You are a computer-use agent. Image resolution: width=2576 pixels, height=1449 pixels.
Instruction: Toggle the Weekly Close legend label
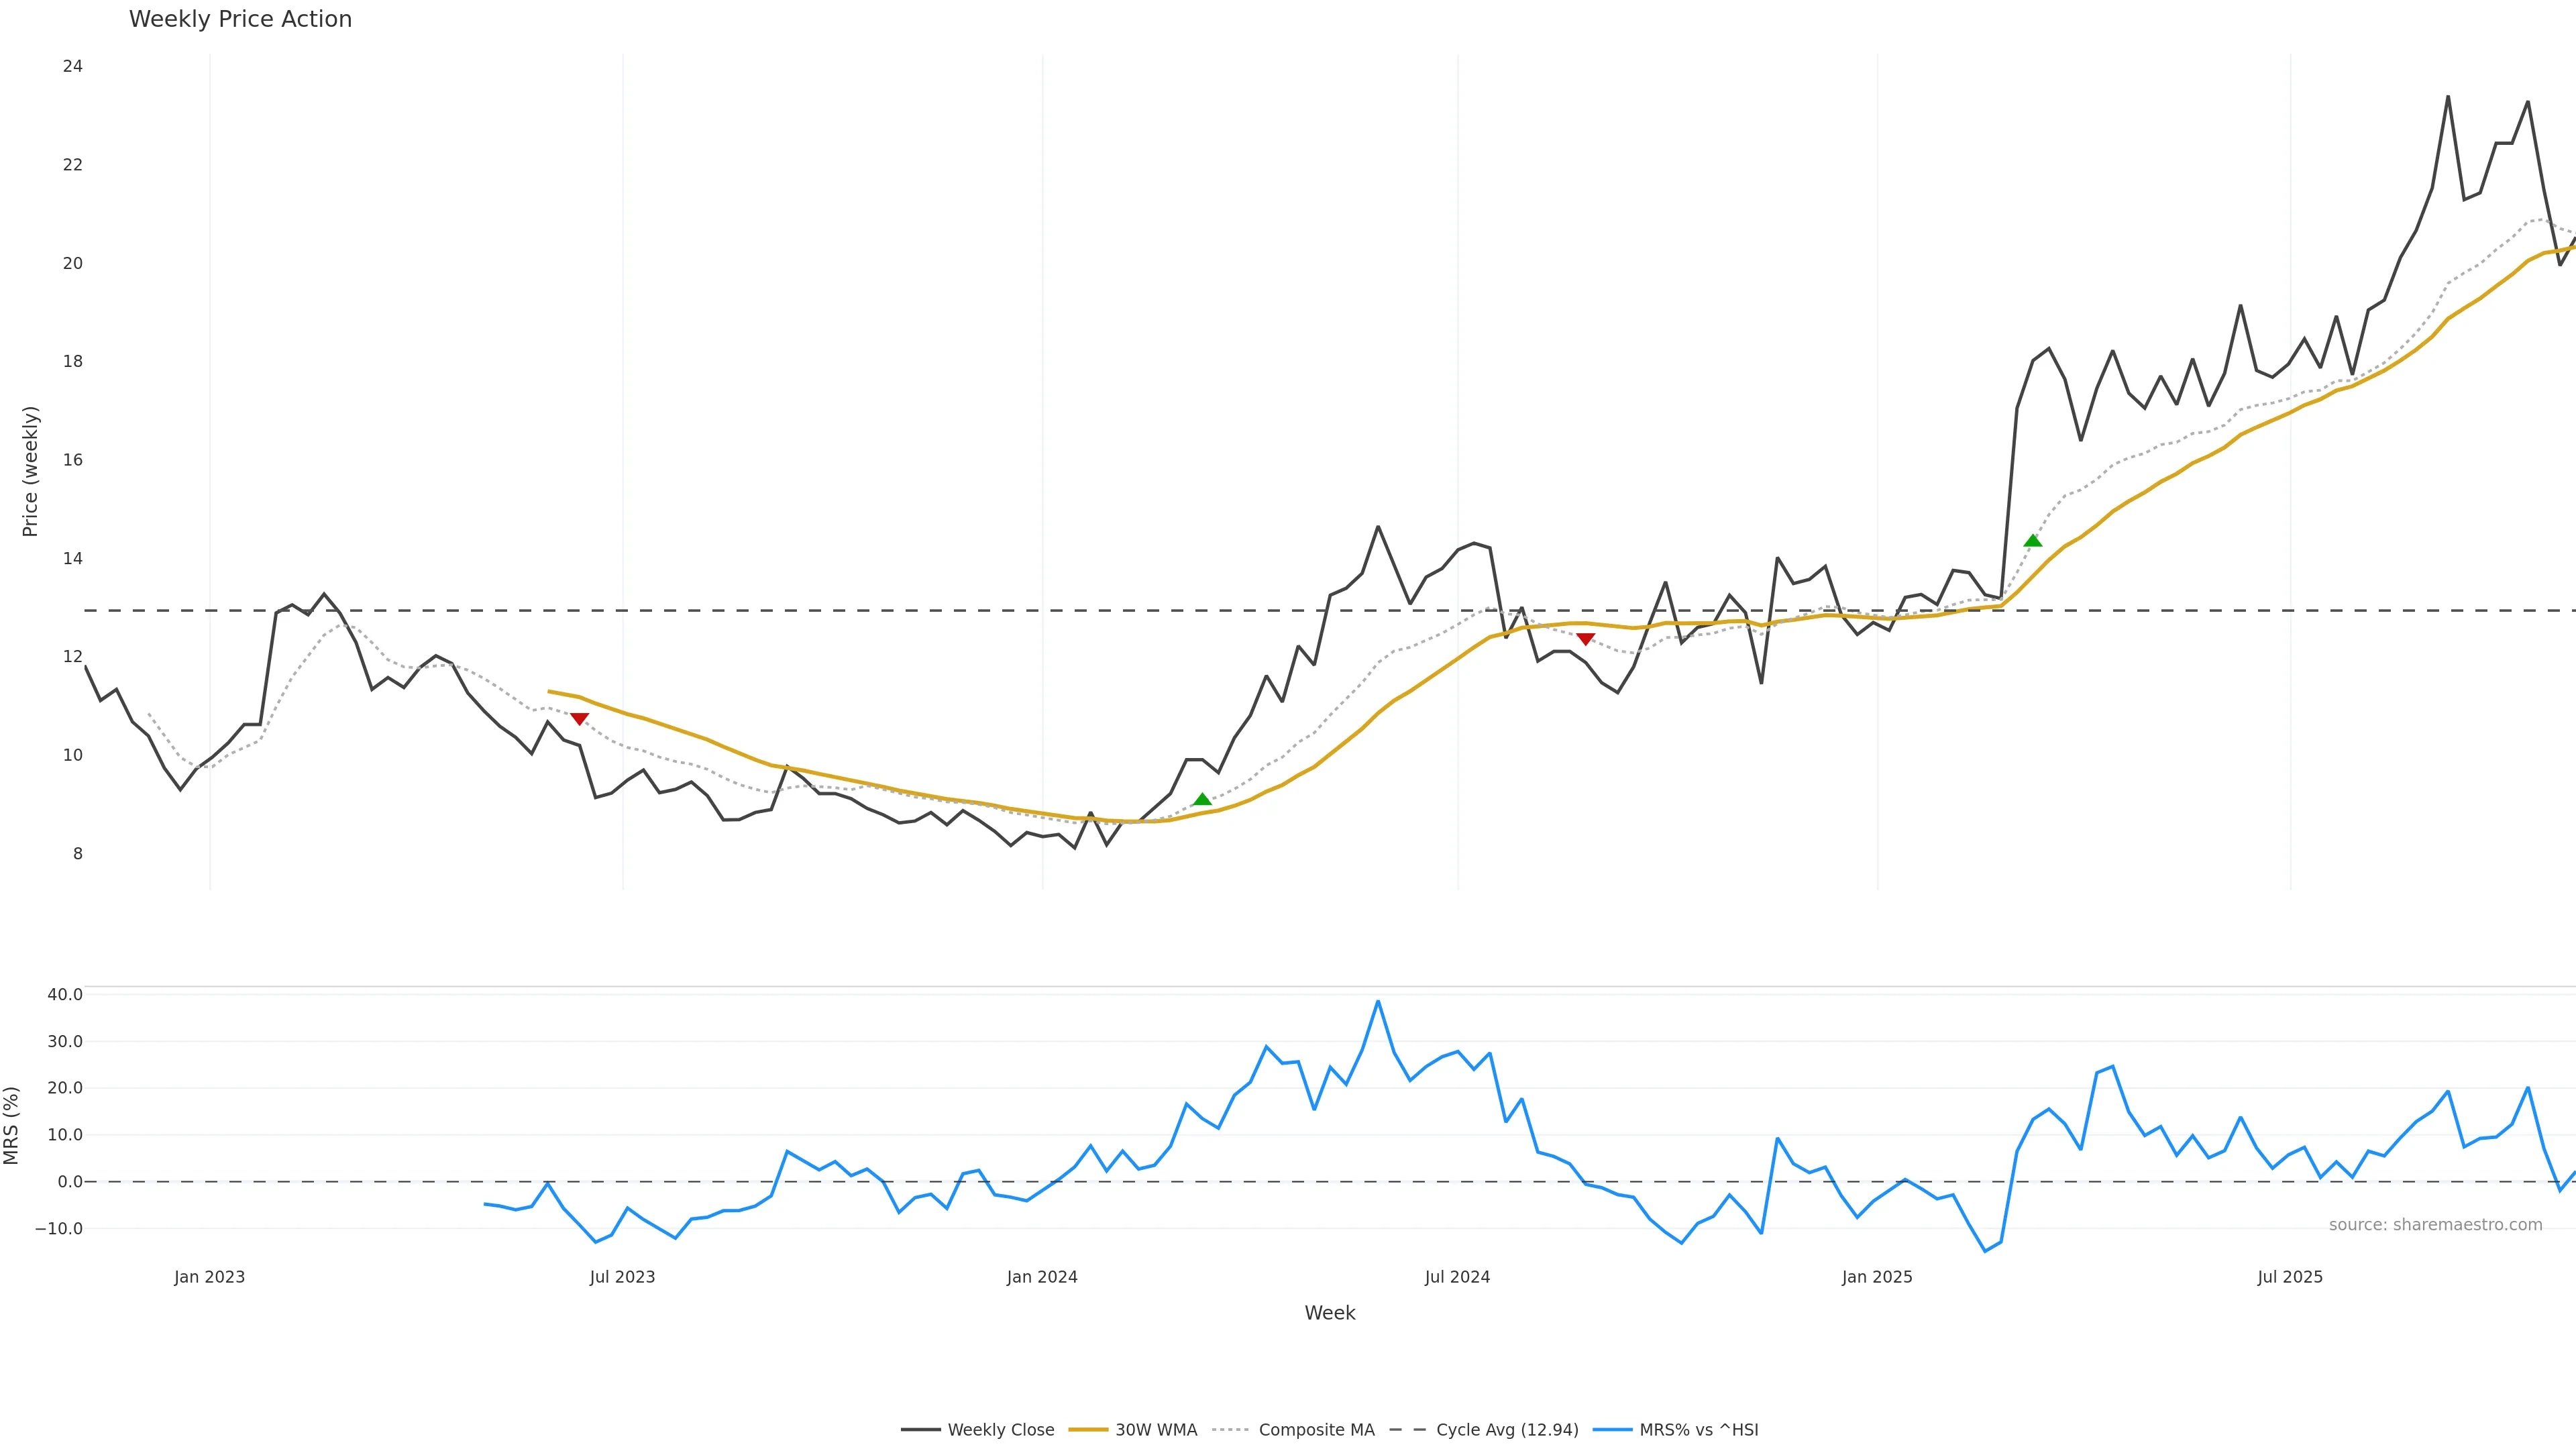pyautogui.click(x=1001, y=1430)
